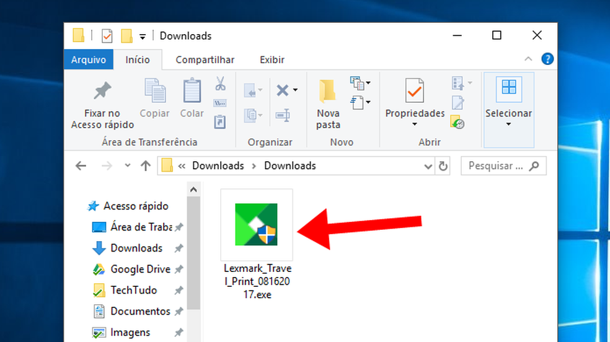Switch to the Compartilhar tab
Screen dimensions: 610x342
(205, 60)
